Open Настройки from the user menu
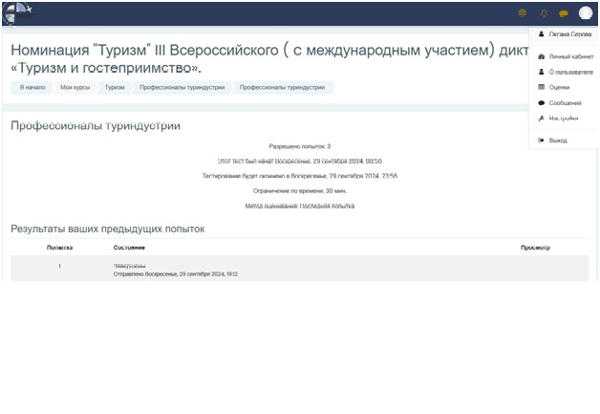Image resolution: width=600 pixels, height=414 pixels. pos(564,119)
